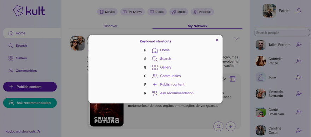Click Carrie O'Sullivan name
This screenshot has height=137, width=311.
(x=276, y=112)
